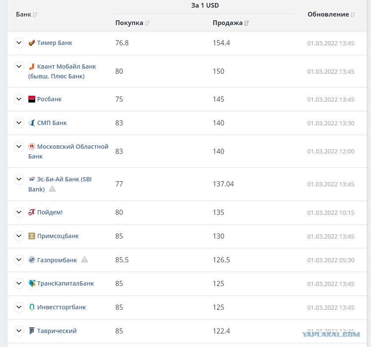This screenshot has height=347, width=371.
Task: Open the Пойдем! bank link
Action: (x=50, y=212)
